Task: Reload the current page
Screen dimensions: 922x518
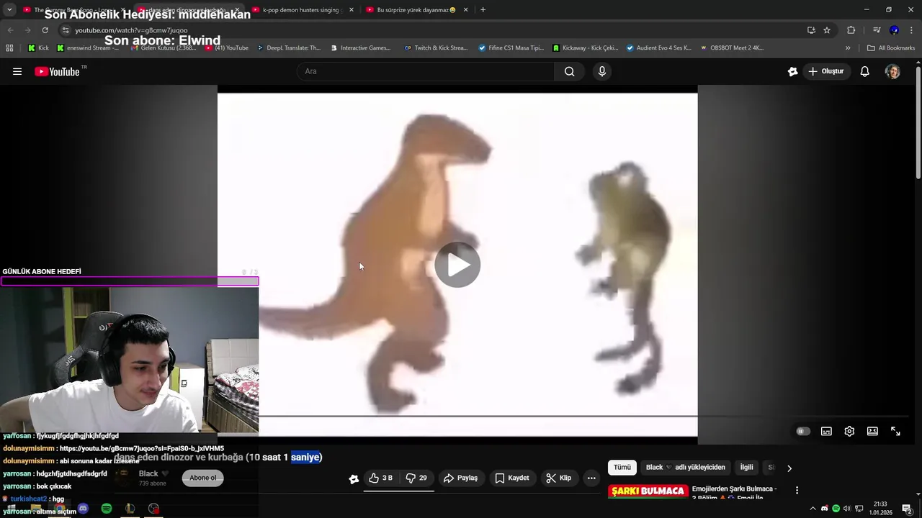Action: click(45, 30)
